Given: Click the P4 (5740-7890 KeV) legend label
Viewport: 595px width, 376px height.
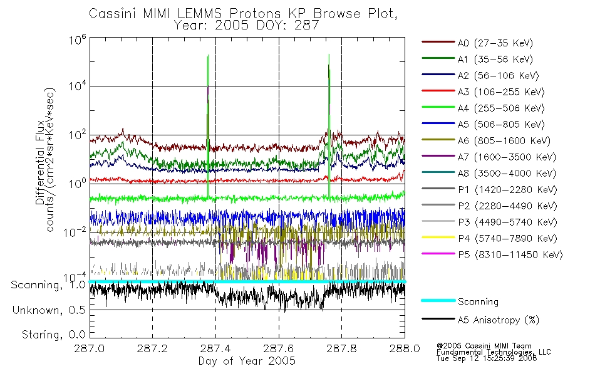Looking at the screenshot, I should tap(507, 239).
